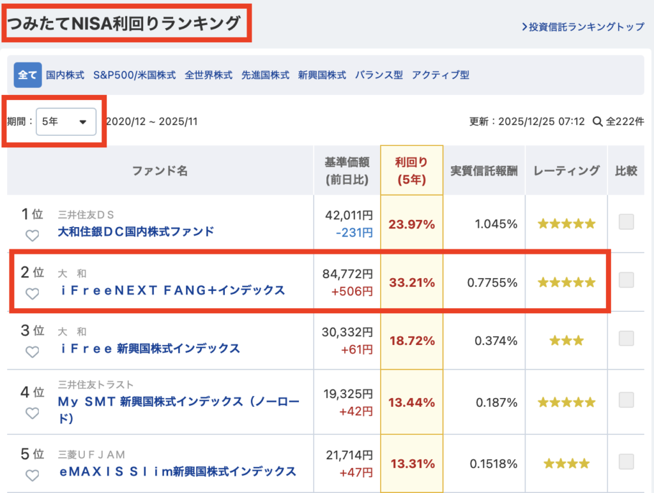Tick compare checkbox for iFreeNEXT FANG+インデックス

[626, 280]
